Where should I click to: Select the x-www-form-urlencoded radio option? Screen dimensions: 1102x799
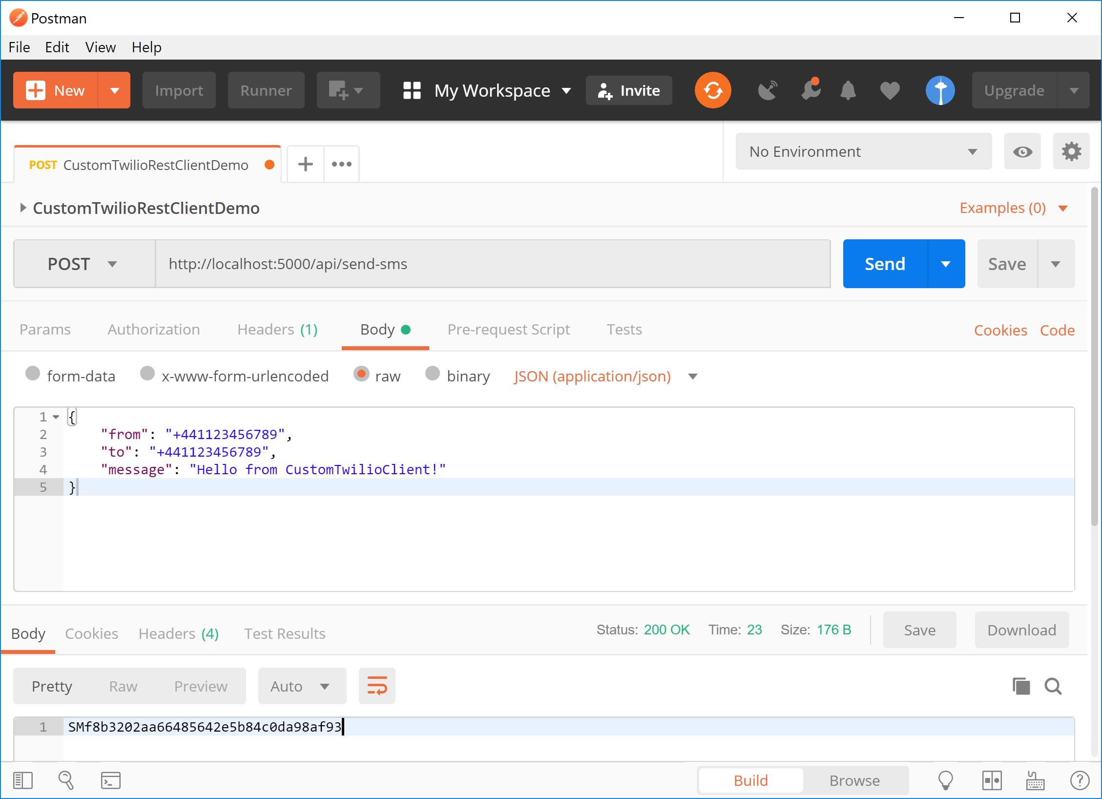[147, 374]
